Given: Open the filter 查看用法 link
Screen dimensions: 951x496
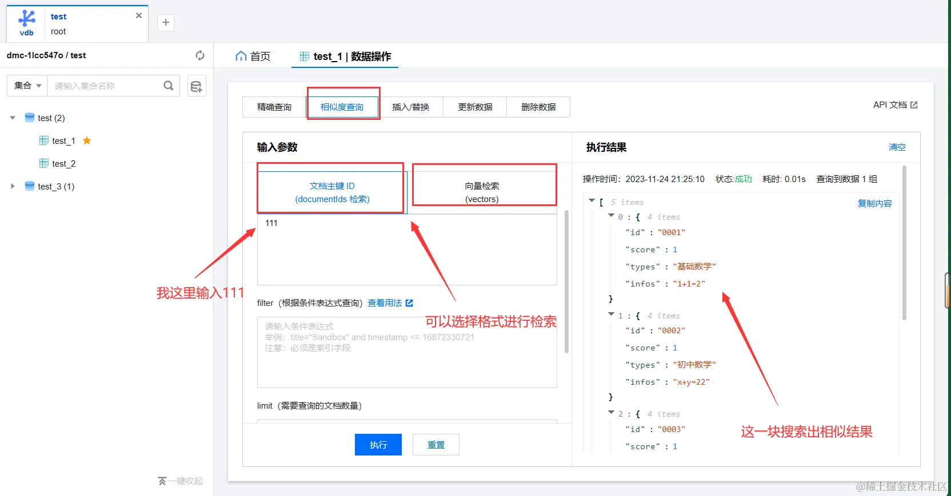Looking at the screenshot, I should pyautogui.click(x=390, y=303).
